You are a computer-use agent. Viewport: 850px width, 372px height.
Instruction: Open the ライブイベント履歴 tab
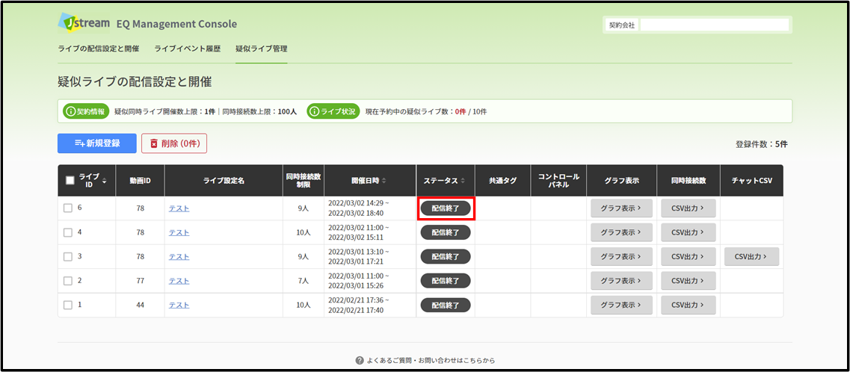(187, 49)
